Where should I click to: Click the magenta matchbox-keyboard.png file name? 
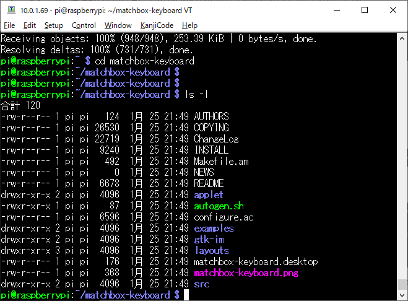(x=246, y=273)
